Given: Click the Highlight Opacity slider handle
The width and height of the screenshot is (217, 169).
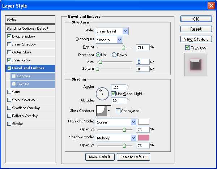Looking at the screenshot, I should (124, 130).
